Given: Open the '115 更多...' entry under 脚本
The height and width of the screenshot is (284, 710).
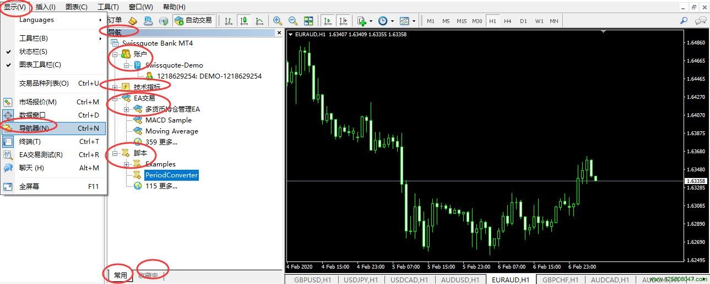Looking at the screenshot, I should click(161, 186).
